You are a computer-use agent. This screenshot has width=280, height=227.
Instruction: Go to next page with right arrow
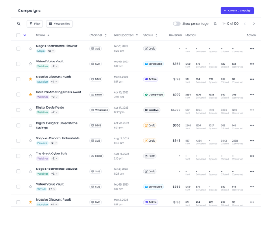click(x=254, y=24)
